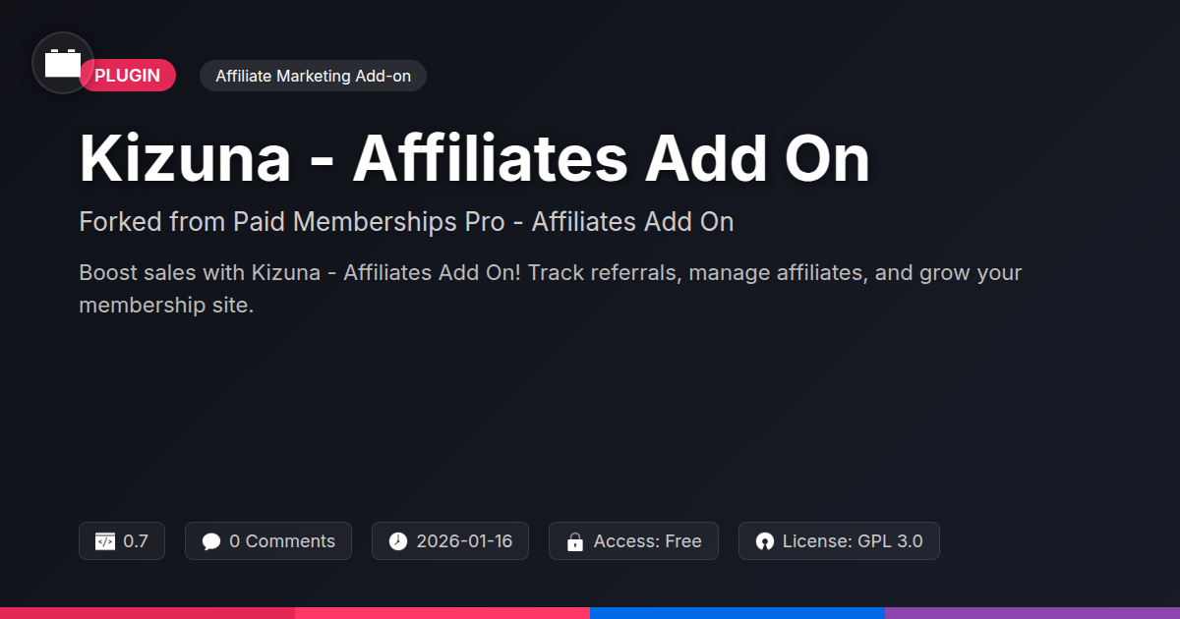Click the License: GPL 3.0 badge
This screenshot has height=619, width=1180.
[839, 541]
